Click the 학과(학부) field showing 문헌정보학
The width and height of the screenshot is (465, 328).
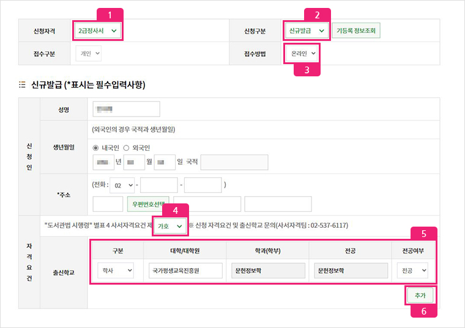pyautogui.click(x=269, y=271)
